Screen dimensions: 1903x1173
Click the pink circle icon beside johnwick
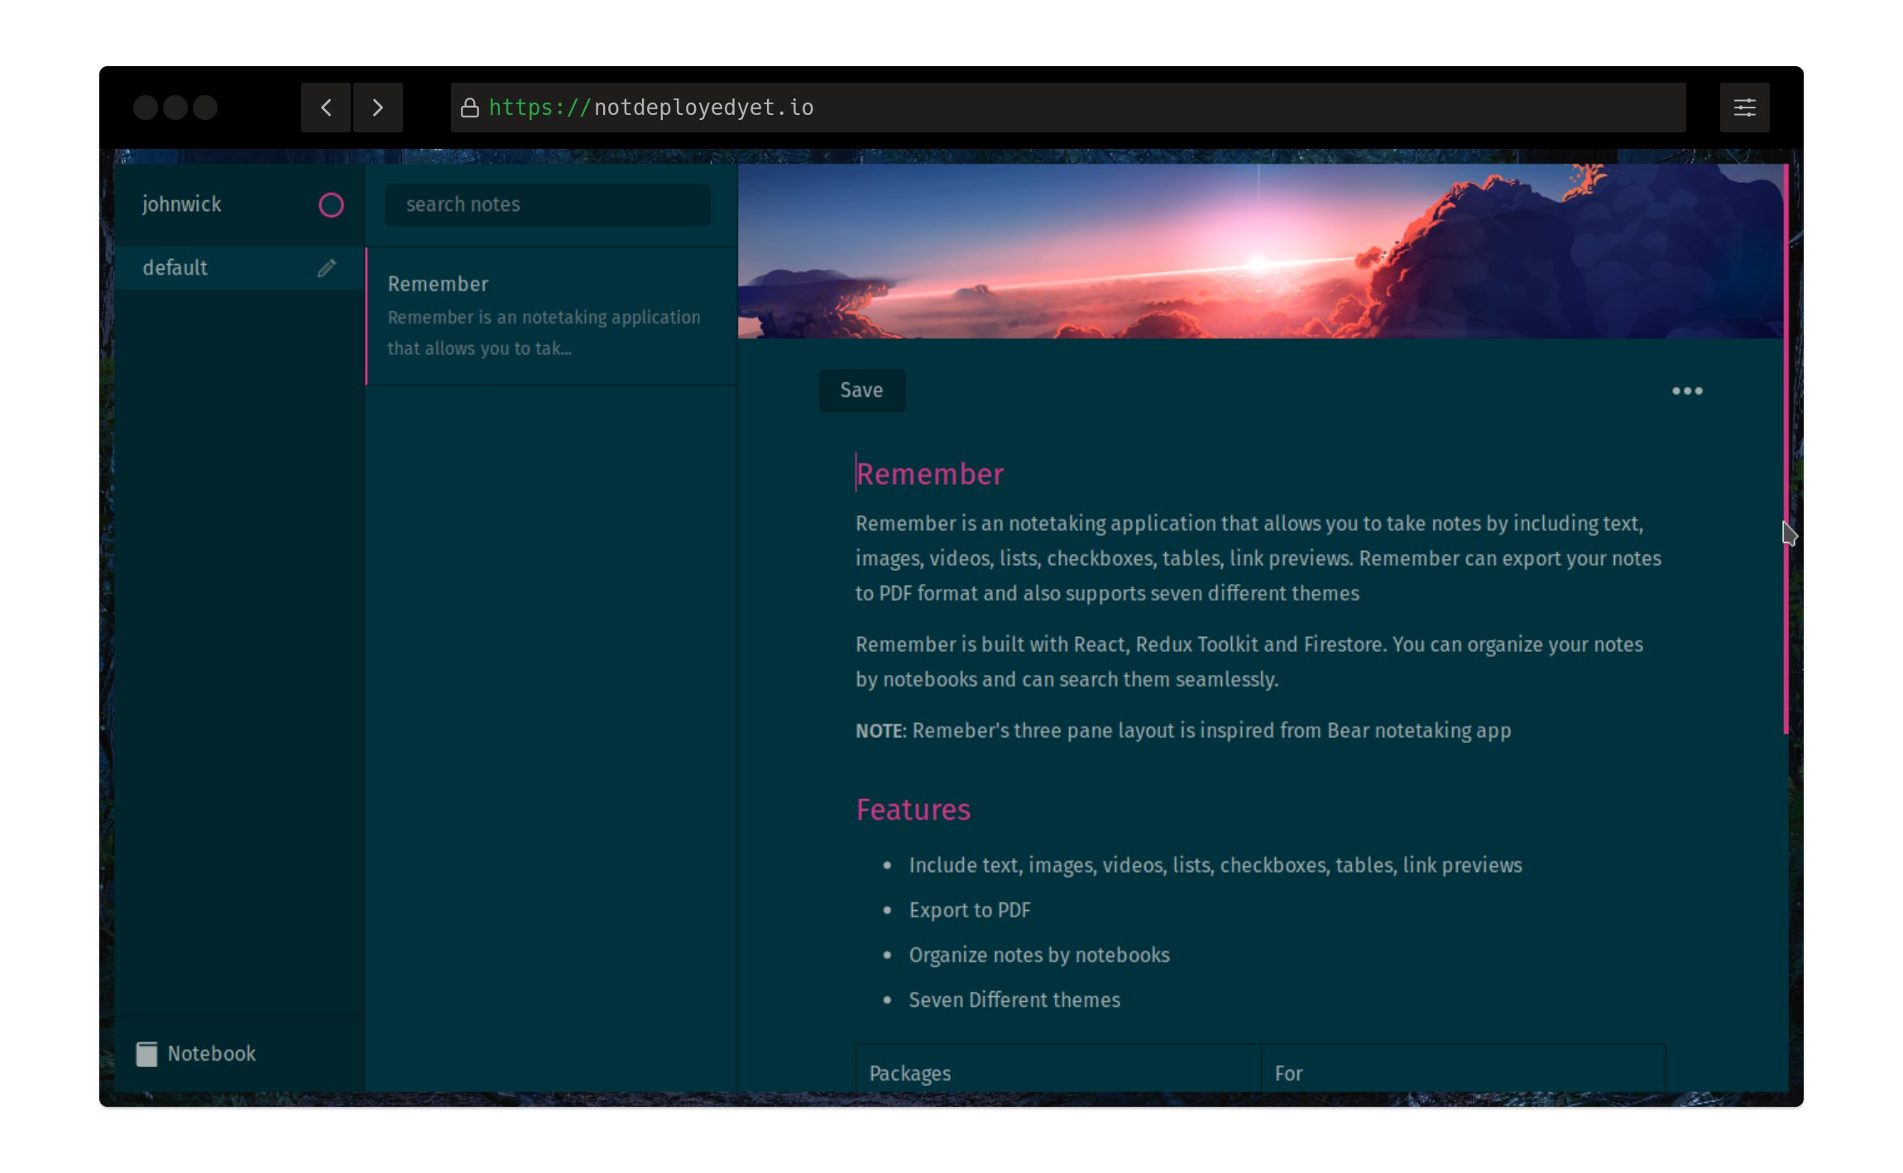(x=331, y=205)
